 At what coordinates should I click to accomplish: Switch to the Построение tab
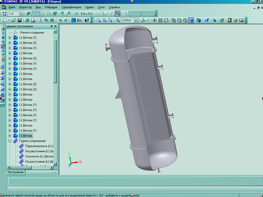pos(16,172)
